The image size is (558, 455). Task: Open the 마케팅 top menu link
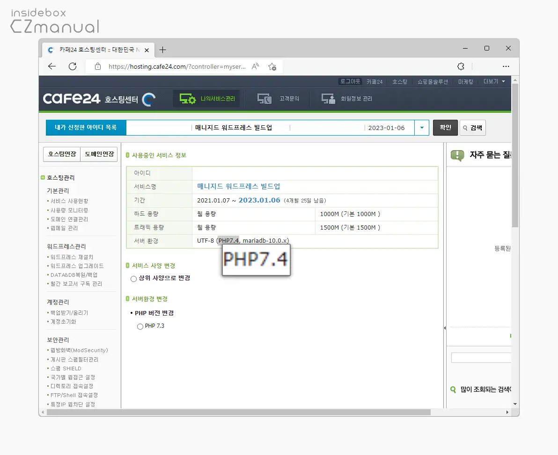[465, 82]
